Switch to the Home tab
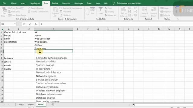This screenshot has width=193, height=108. click(x=14, y=3)
